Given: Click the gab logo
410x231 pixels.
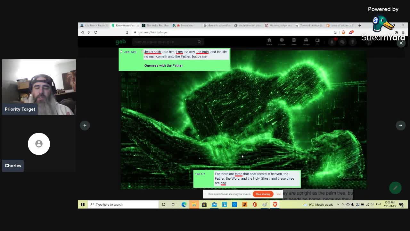Looking at the screenshot, I should tap(121, 42).
